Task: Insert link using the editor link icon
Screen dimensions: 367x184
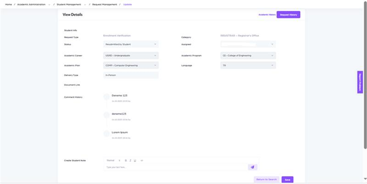Action: coord(142,160)
